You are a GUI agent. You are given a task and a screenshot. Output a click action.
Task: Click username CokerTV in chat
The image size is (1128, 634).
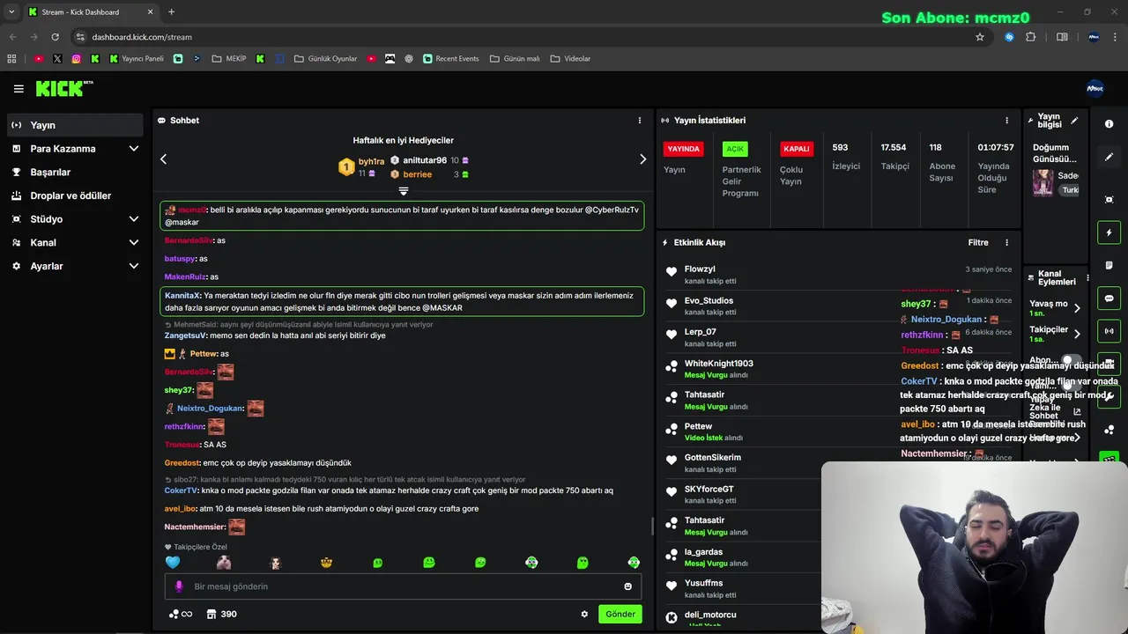(x=181, y=490)
